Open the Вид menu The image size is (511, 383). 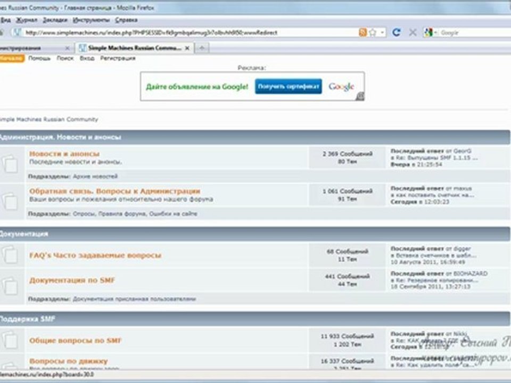5,20
